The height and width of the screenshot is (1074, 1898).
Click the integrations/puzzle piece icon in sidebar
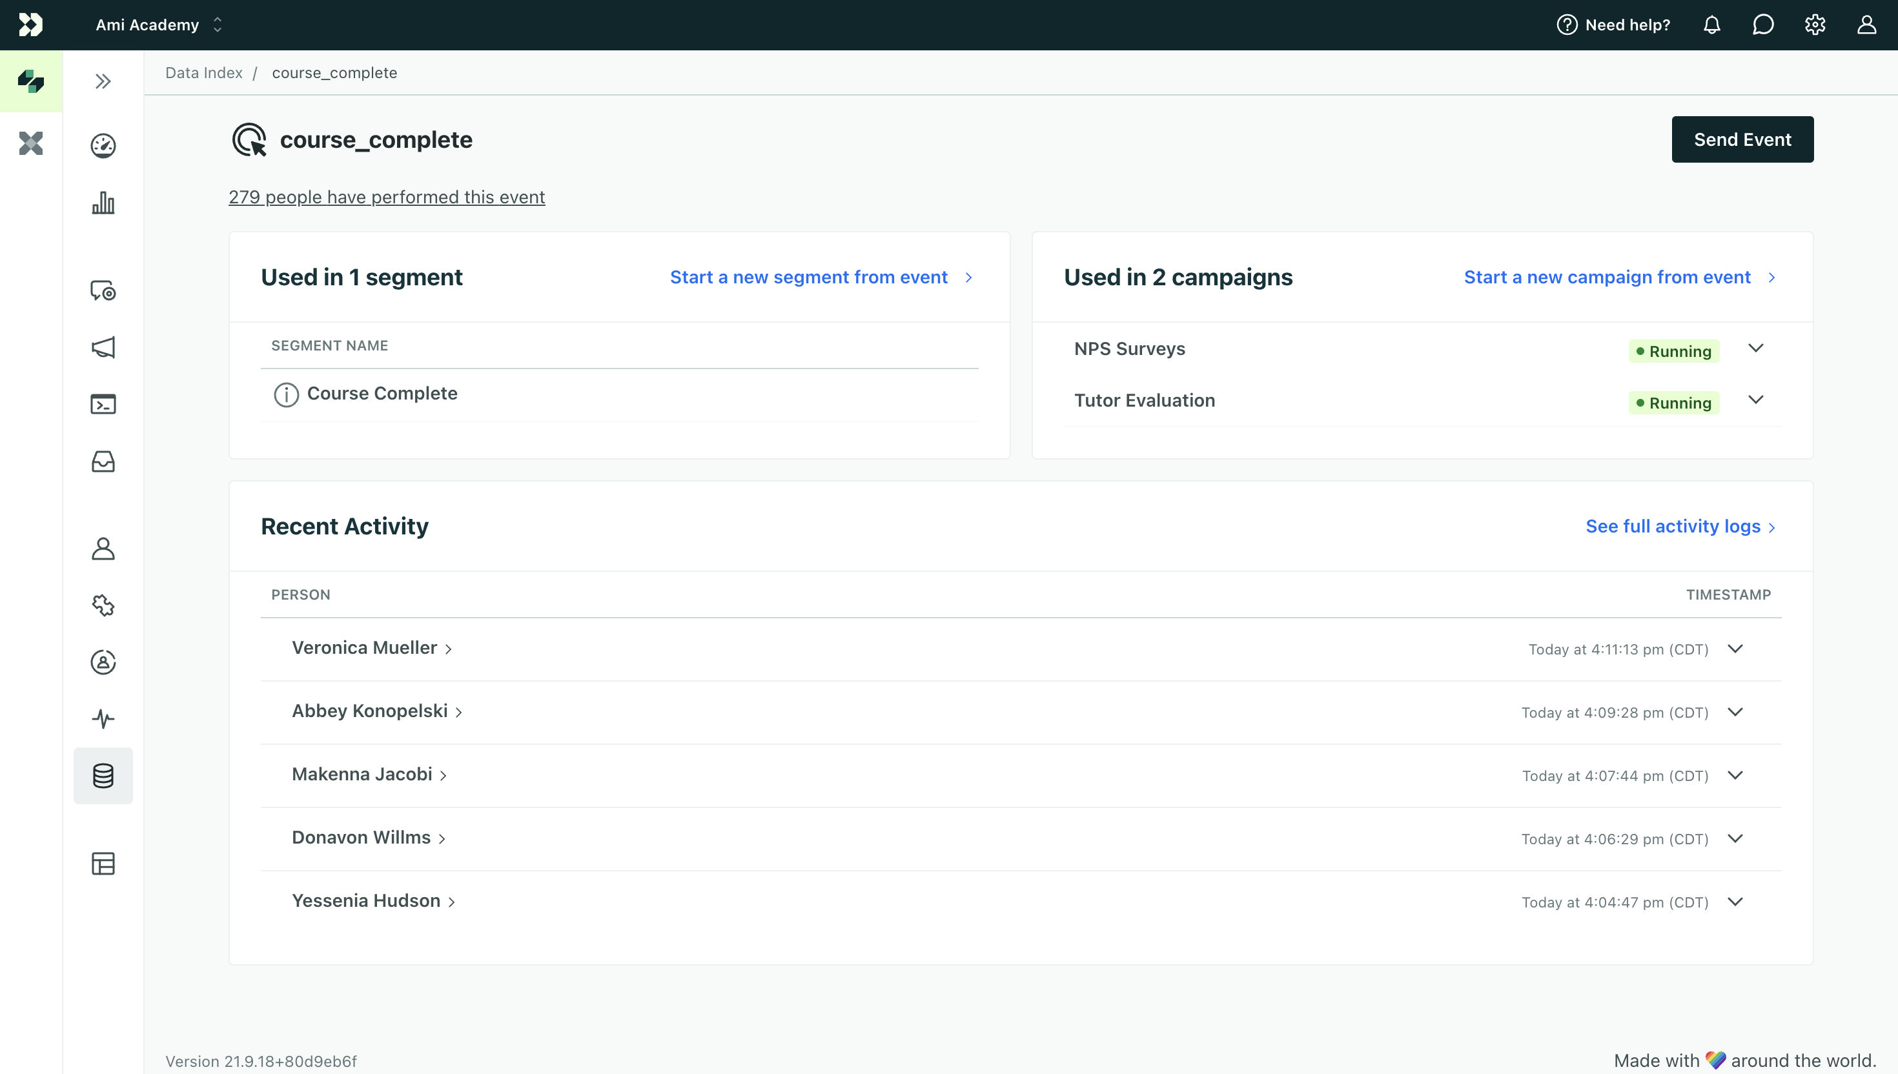click(x=103, y=605)
